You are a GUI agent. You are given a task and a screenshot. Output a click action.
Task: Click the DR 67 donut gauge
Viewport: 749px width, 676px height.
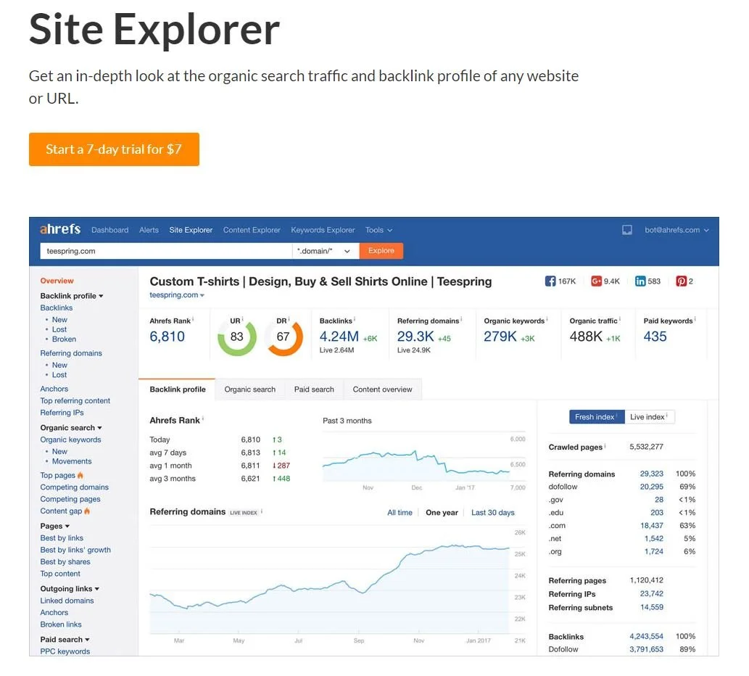pyautogui.click(x=284, y=337)
